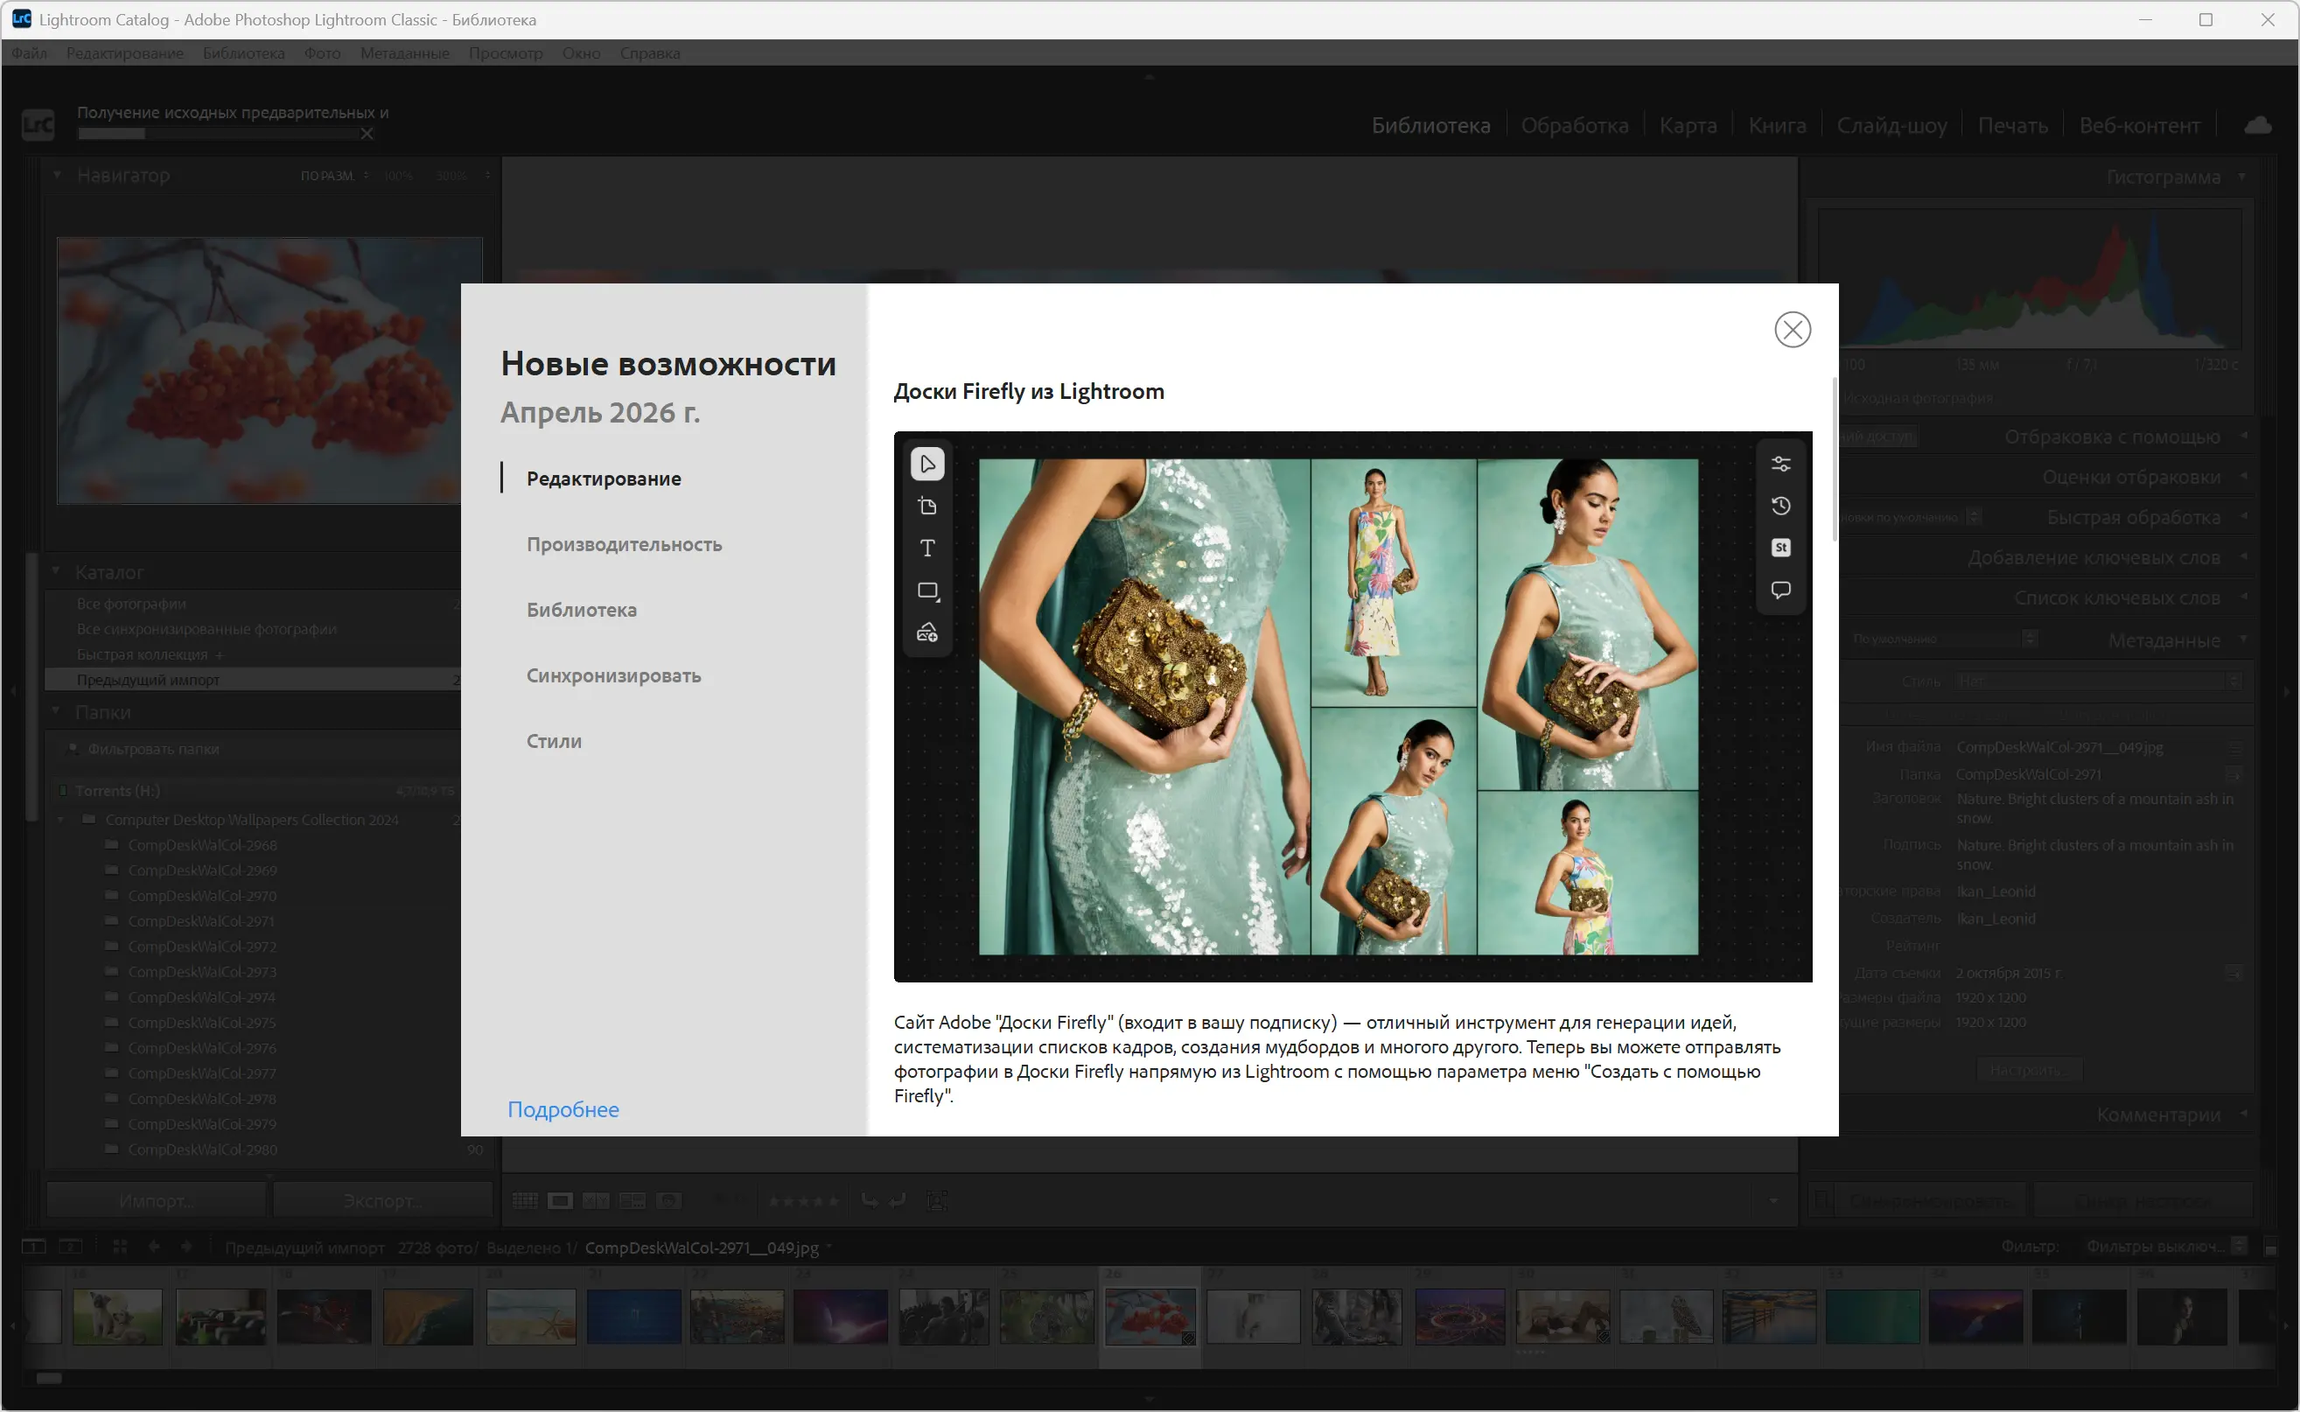
Task: Open the Производительность section
Action: [x=624, y=544]
